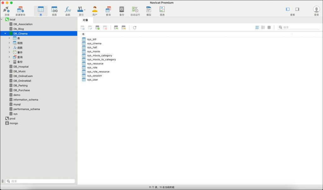Click the 图表 (Charts) toolbar icon
This screenshot has height=190, width=323.
[x=162, y=10]
